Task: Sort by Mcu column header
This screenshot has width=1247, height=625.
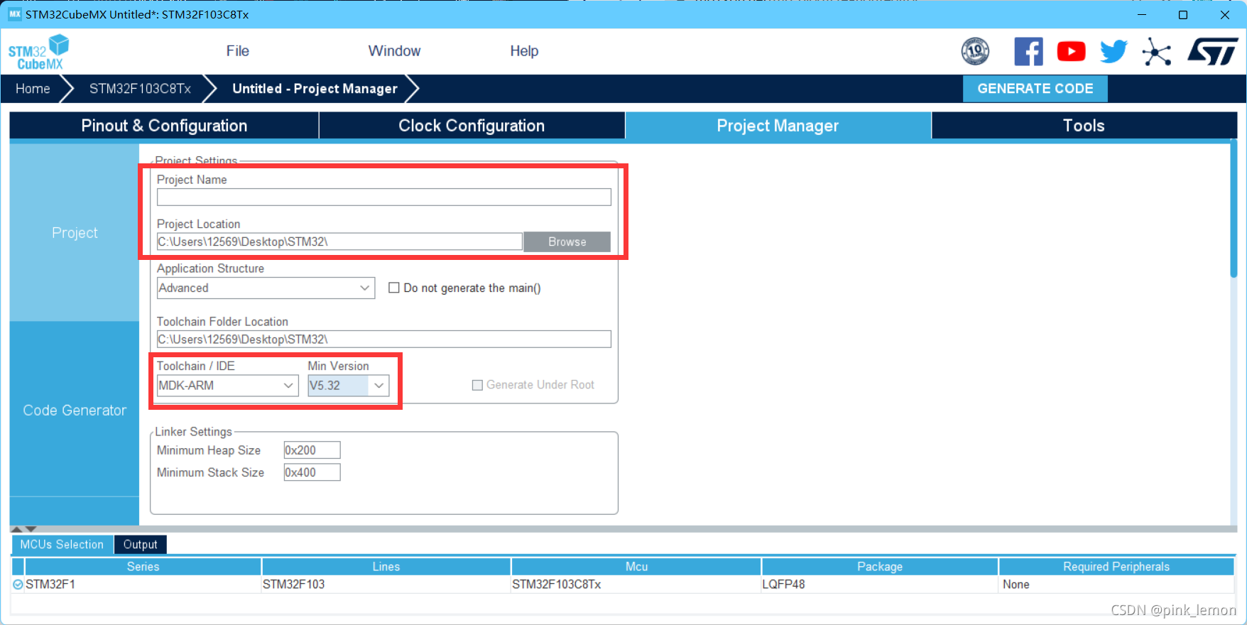Action: [x=636, y=567]
